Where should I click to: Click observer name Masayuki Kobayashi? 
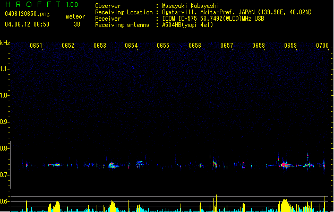[x=191, y=6]
